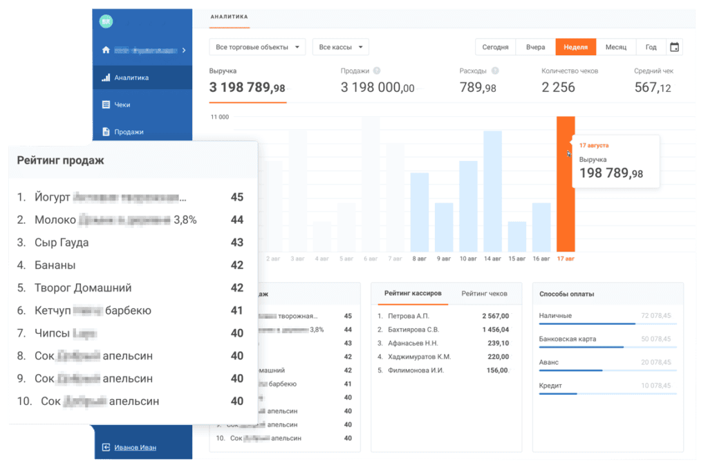
Task: Click the Чипсы row in sales rating
Action: coord(130,333)
